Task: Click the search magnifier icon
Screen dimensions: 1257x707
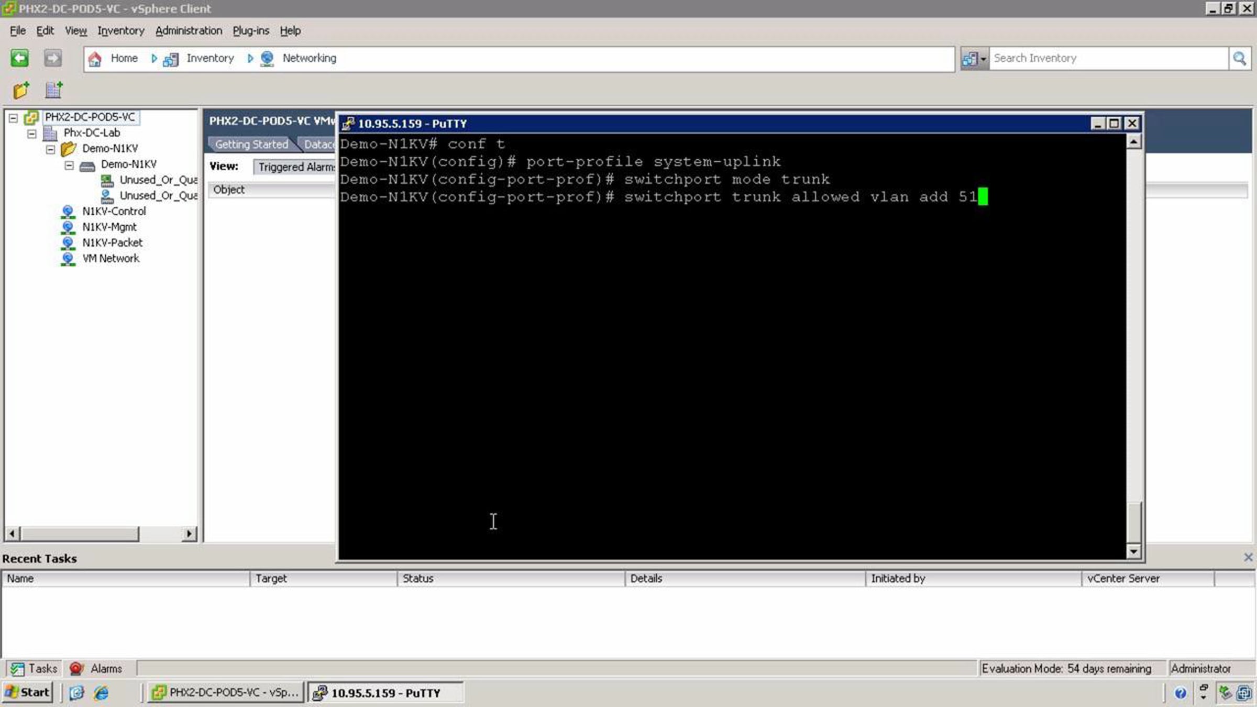Action: 1239,58
